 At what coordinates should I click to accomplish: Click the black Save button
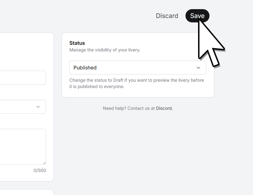pos(197,16)
